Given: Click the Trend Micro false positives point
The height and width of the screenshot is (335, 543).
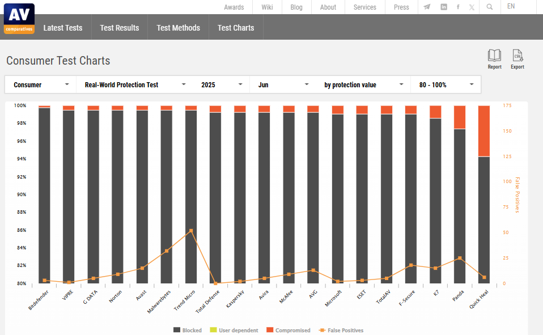Looking at the screenshot, I should (191, 230).
